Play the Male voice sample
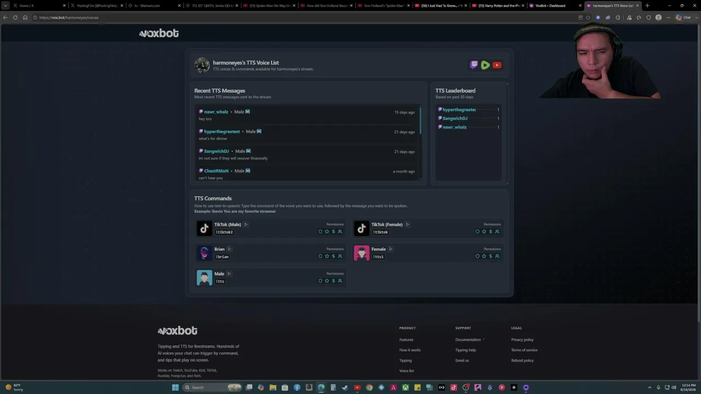 click(229, 274)
